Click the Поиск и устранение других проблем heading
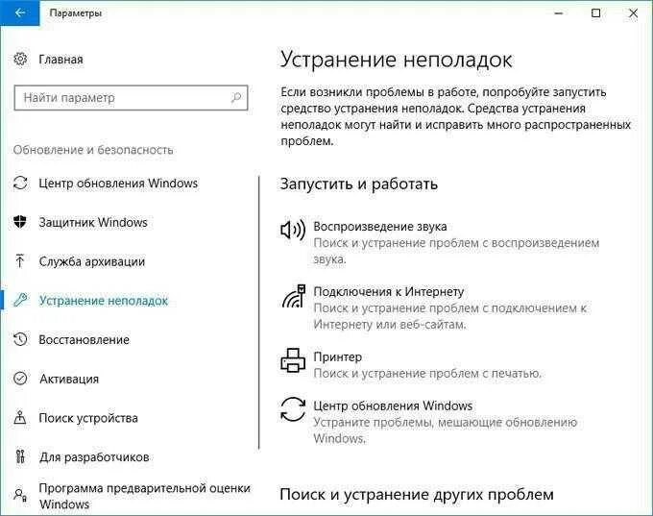Screen dimensions: 653x516 (417, 495)
